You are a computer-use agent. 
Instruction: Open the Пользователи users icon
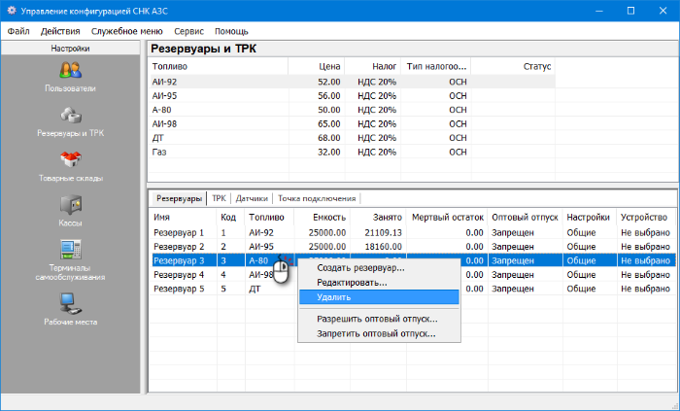[x=70, y=70]
